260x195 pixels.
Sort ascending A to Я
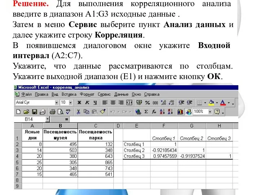tap(162, 112)
